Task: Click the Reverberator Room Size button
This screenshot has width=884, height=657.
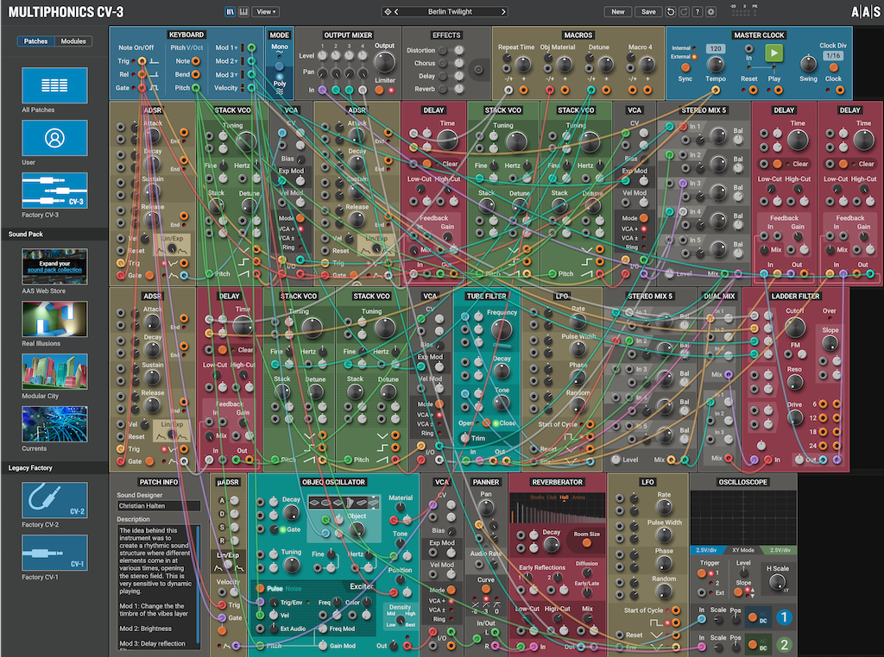Action: pos(587,543)
